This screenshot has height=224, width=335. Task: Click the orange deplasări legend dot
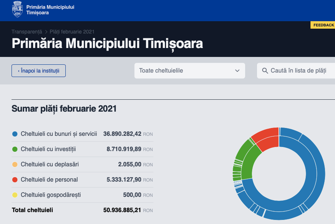pos(15,164)
